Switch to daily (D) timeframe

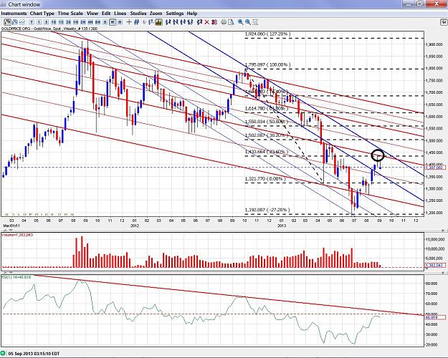tap(105, 22)
